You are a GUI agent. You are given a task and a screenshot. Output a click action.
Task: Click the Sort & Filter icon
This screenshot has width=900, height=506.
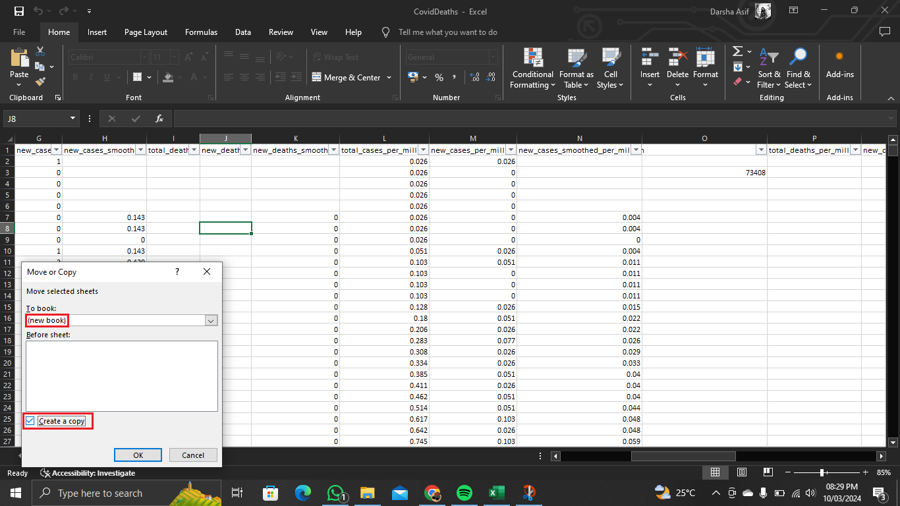tap(768, 59)
